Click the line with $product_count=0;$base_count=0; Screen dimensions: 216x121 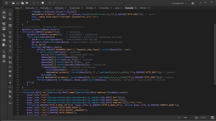[x=40, y=29]
